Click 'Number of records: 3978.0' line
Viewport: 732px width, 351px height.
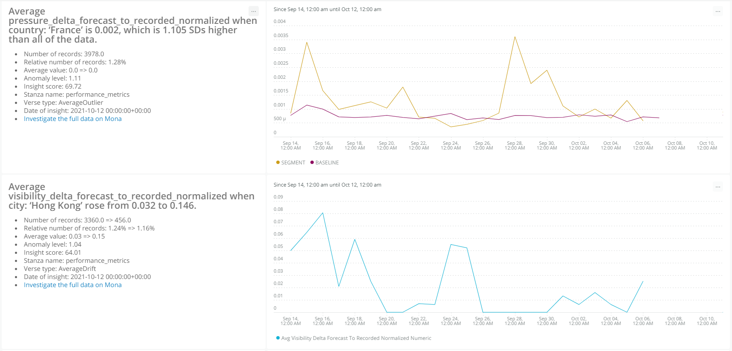coord(64,54)
